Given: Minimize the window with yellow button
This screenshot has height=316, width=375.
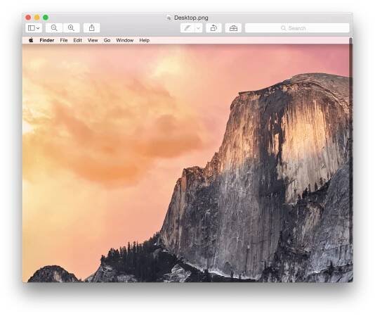Looking at the screenshot, I should (37, 18).
